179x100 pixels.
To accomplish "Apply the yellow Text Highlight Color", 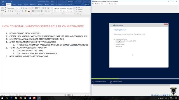I will (x=26, y=11).
